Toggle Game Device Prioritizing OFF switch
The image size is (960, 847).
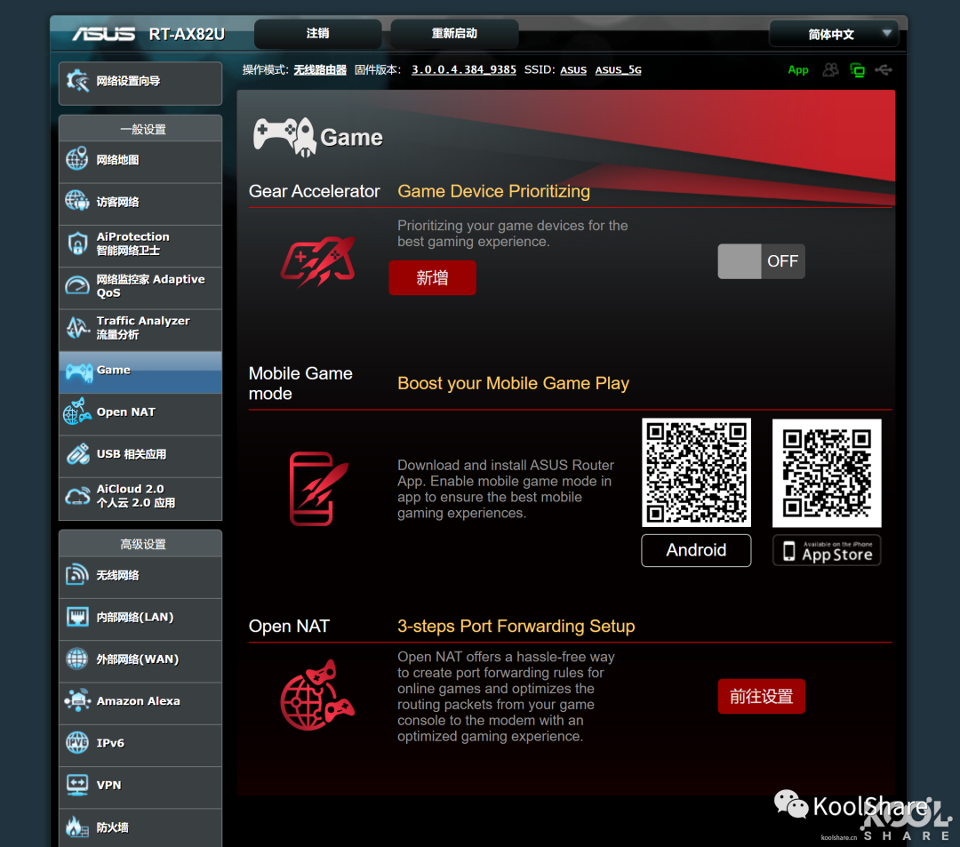pyautogui.click(x=761, y=261)
